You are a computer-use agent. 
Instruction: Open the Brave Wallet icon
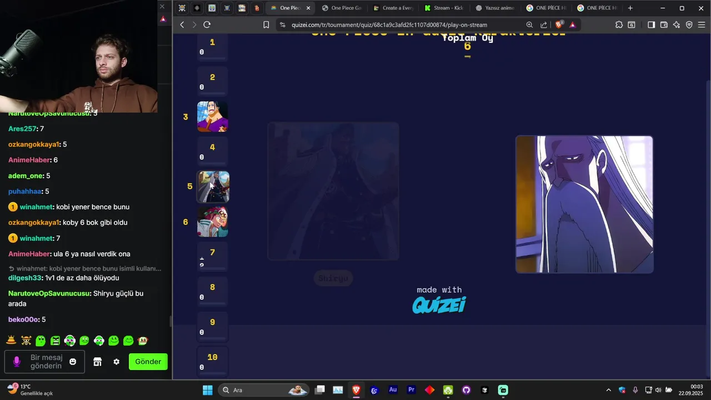click(664, 24)
